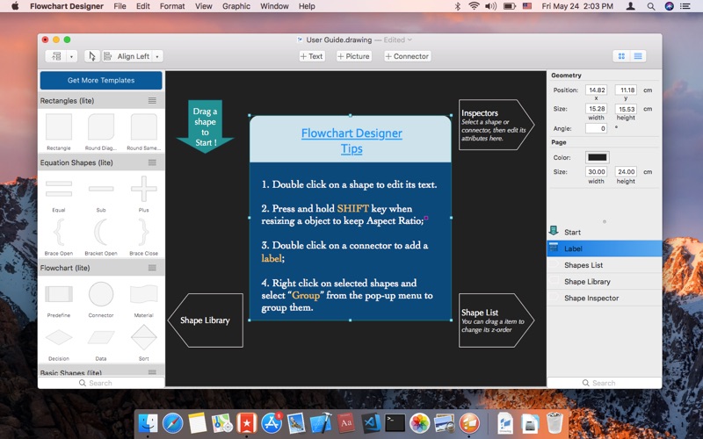
Task: Switch the right panel to grid view
Action: coord(621,56)
